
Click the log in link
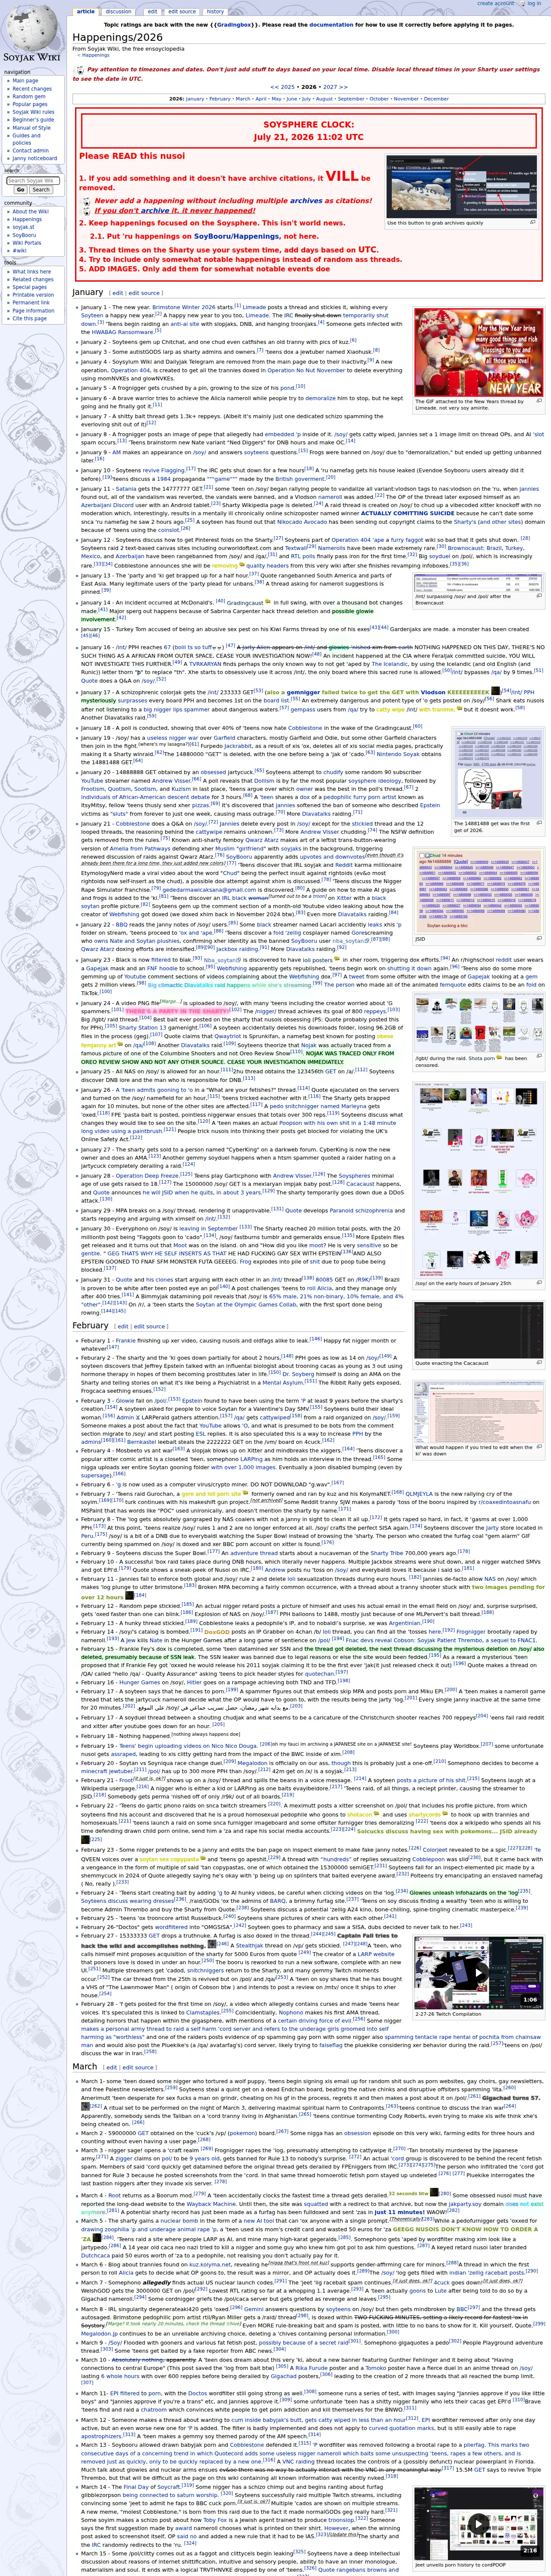click(533, 3)
